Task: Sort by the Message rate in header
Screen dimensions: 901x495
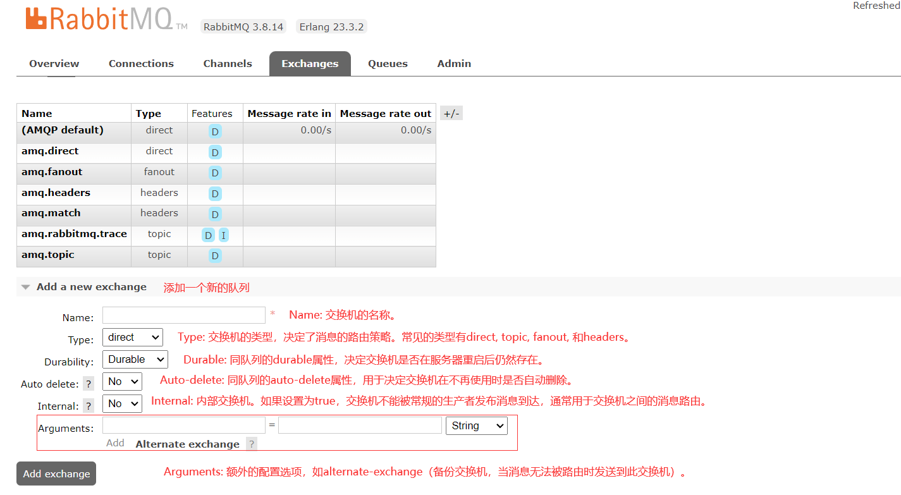Action: coord(290,114)
